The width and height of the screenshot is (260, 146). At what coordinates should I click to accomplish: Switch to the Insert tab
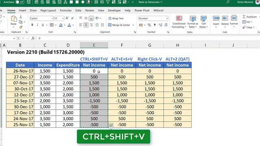tap(22, 10)
